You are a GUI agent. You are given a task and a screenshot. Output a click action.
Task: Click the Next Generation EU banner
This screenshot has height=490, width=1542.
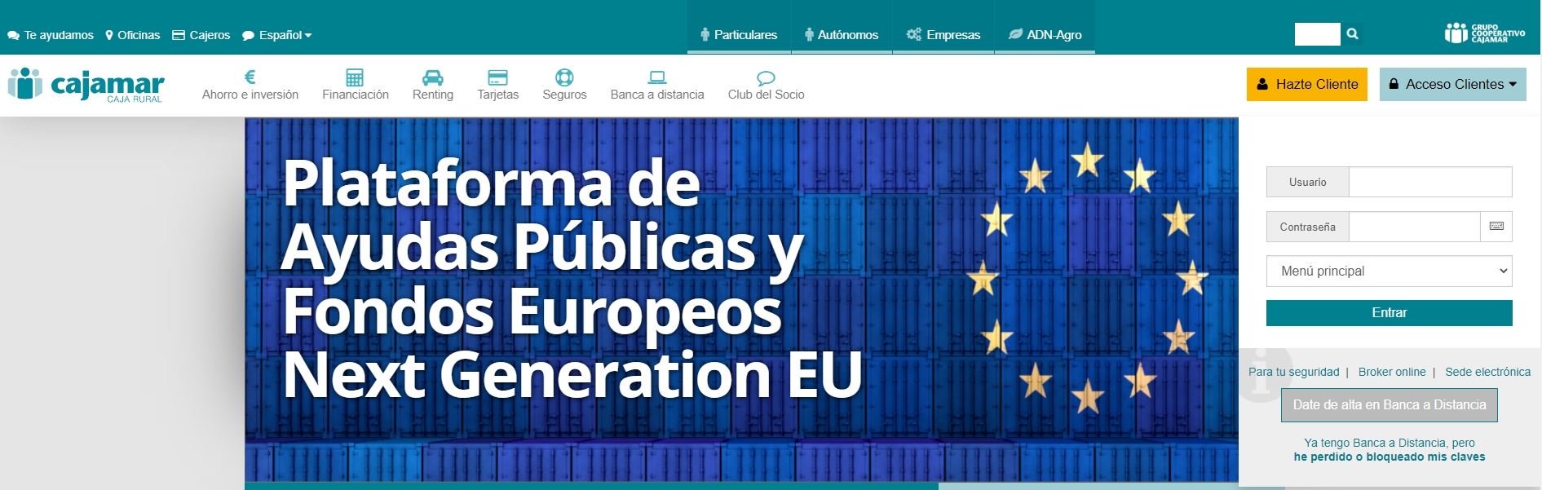click(741, 300)
